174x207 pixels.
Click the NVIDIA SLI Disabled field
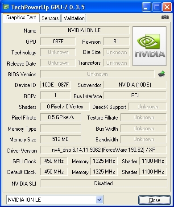click(104, 183)
